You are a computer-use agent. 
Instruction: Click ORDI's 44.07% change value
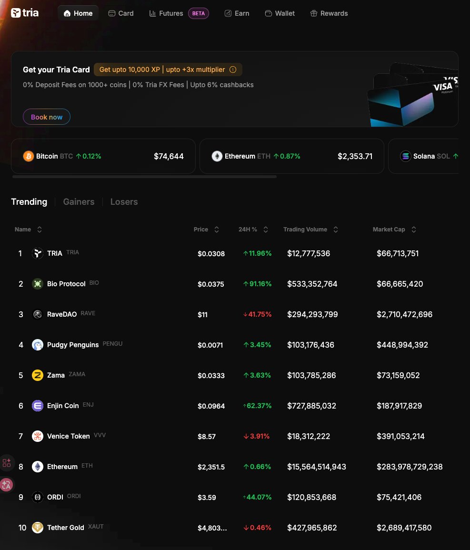258,498
